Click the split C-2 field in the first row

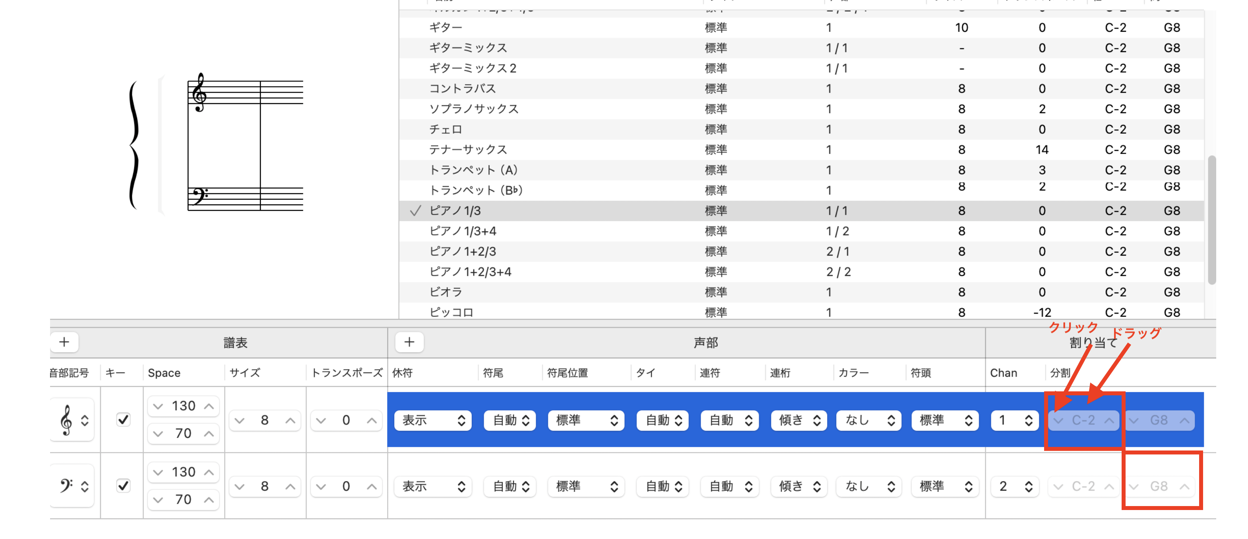(1083, 420)
